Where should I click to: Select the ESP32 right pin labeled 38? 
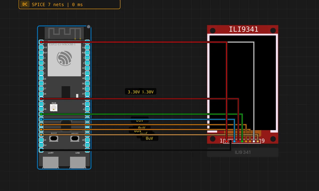click(87, 89)
